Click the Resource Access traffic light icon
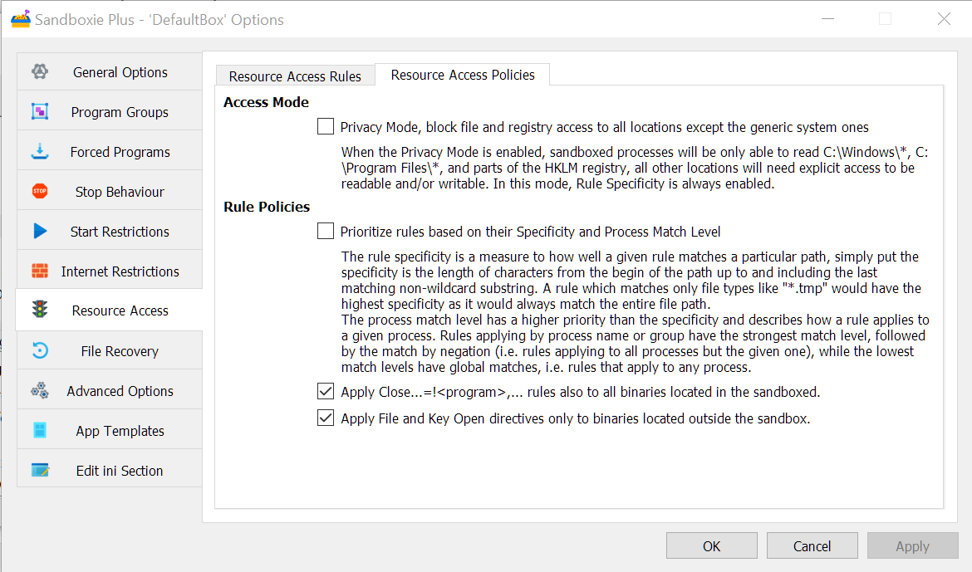 (40, 310)
